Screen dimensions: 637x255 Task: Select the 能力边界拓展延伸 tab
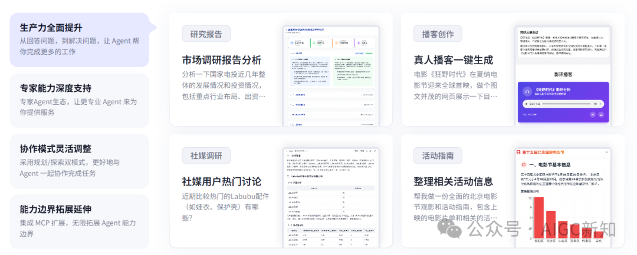(x=79, y=221)
